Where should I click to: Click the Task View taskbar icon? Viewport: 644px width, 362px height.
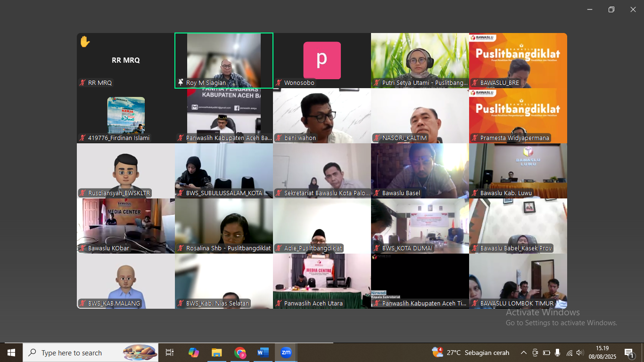(x=170, y=353)
